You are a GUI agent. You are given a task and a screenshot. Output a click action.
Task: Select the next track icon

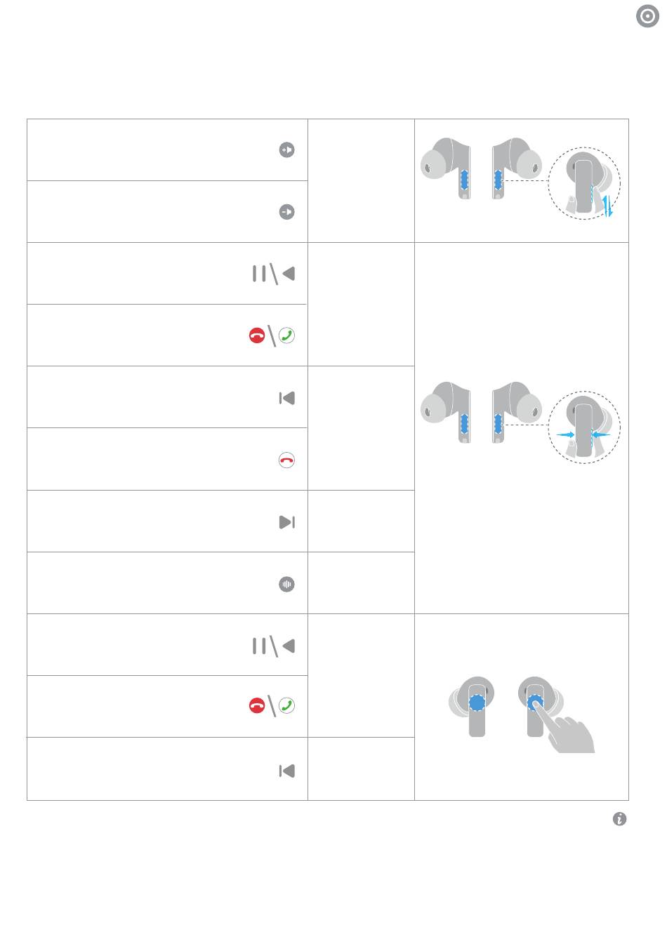tap(286, 522)
